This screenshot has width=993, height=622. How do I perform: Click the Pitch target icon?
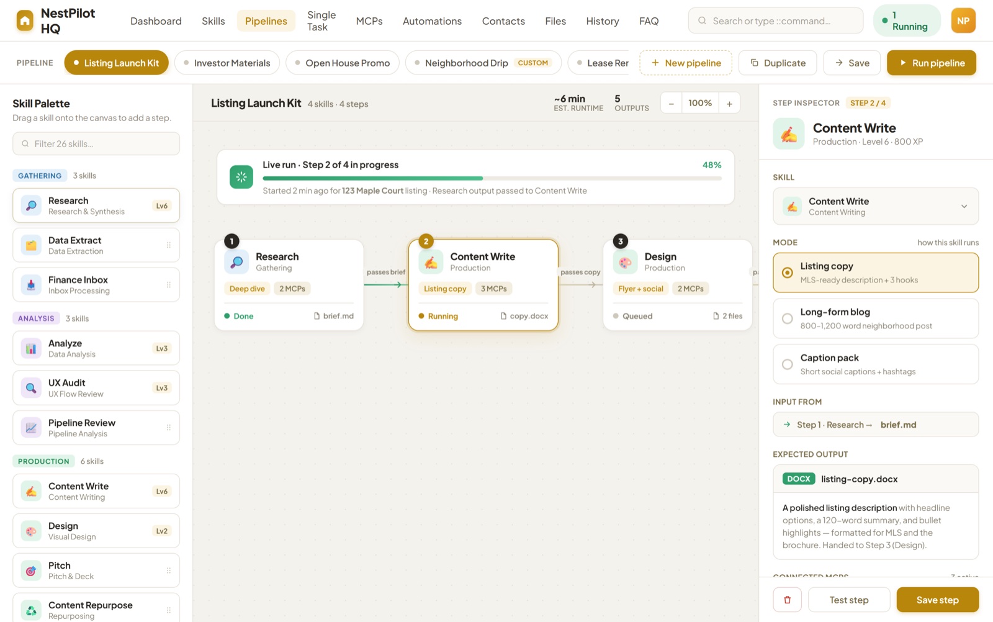pos(31,570)
